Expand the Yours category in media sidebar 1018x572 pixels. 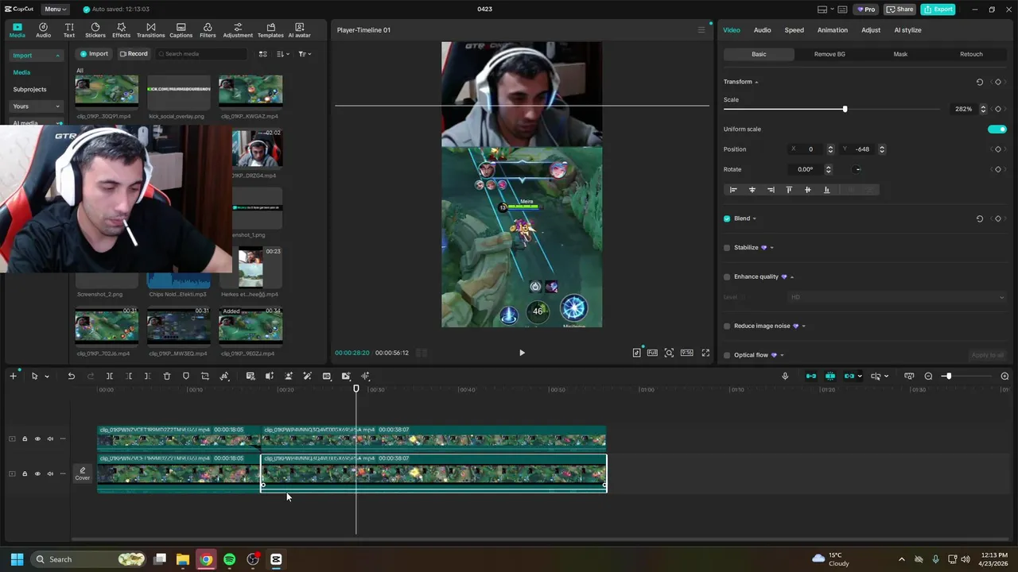tap(37, 106)
